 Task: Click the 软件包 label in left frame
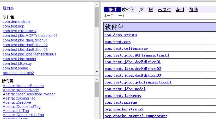pos(8,17)
